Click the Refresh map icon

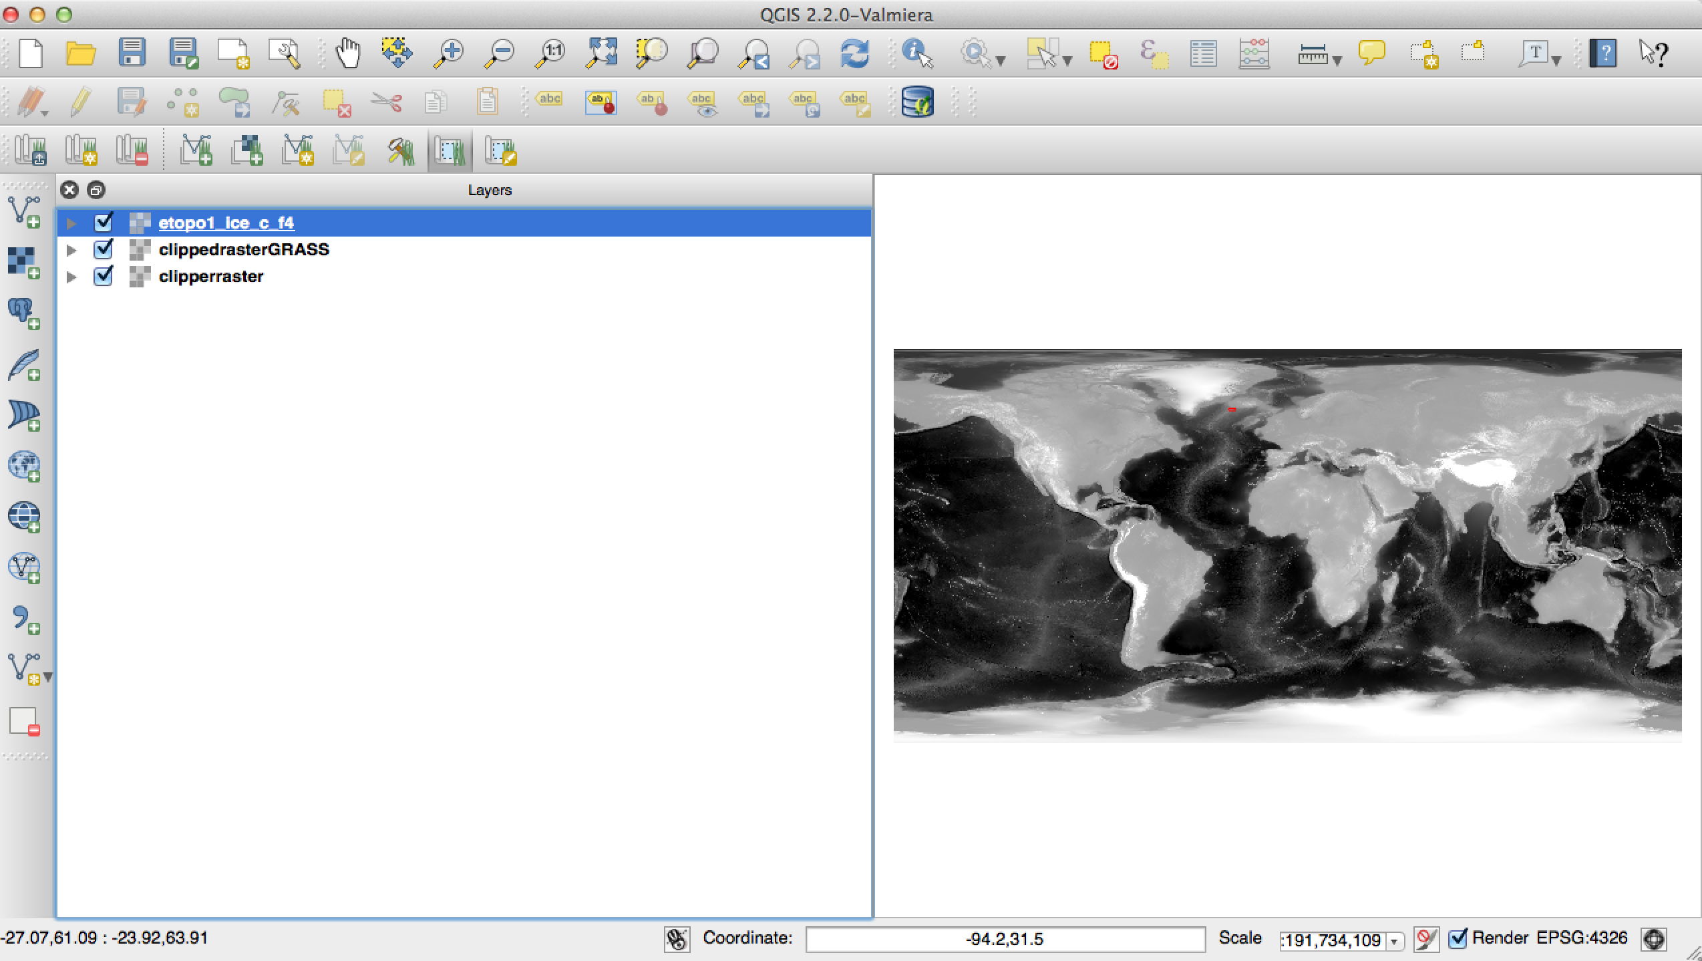(x=855, y=53)
